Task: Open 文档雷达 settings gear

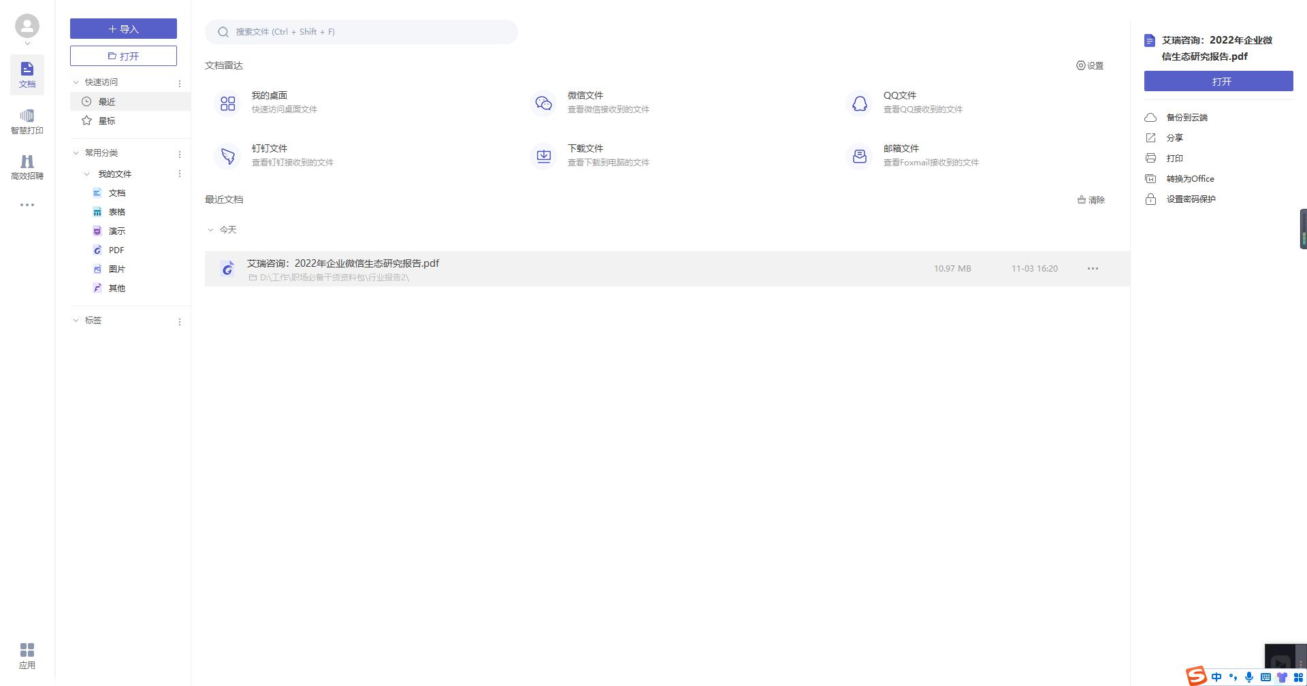Action: pos(1089,65)
